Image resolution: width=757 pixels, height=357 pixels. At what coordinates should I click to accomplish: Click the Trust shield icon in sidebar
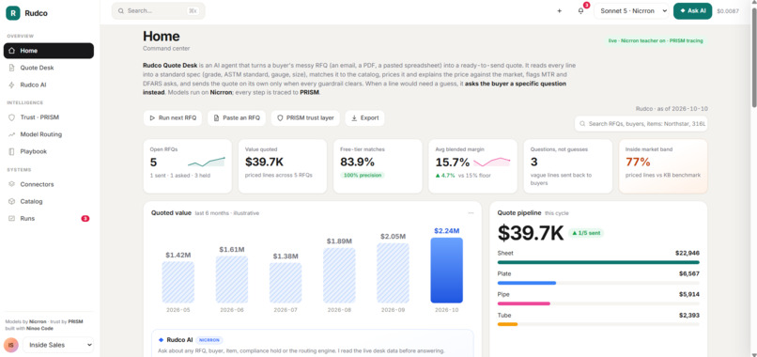[11, 117]
